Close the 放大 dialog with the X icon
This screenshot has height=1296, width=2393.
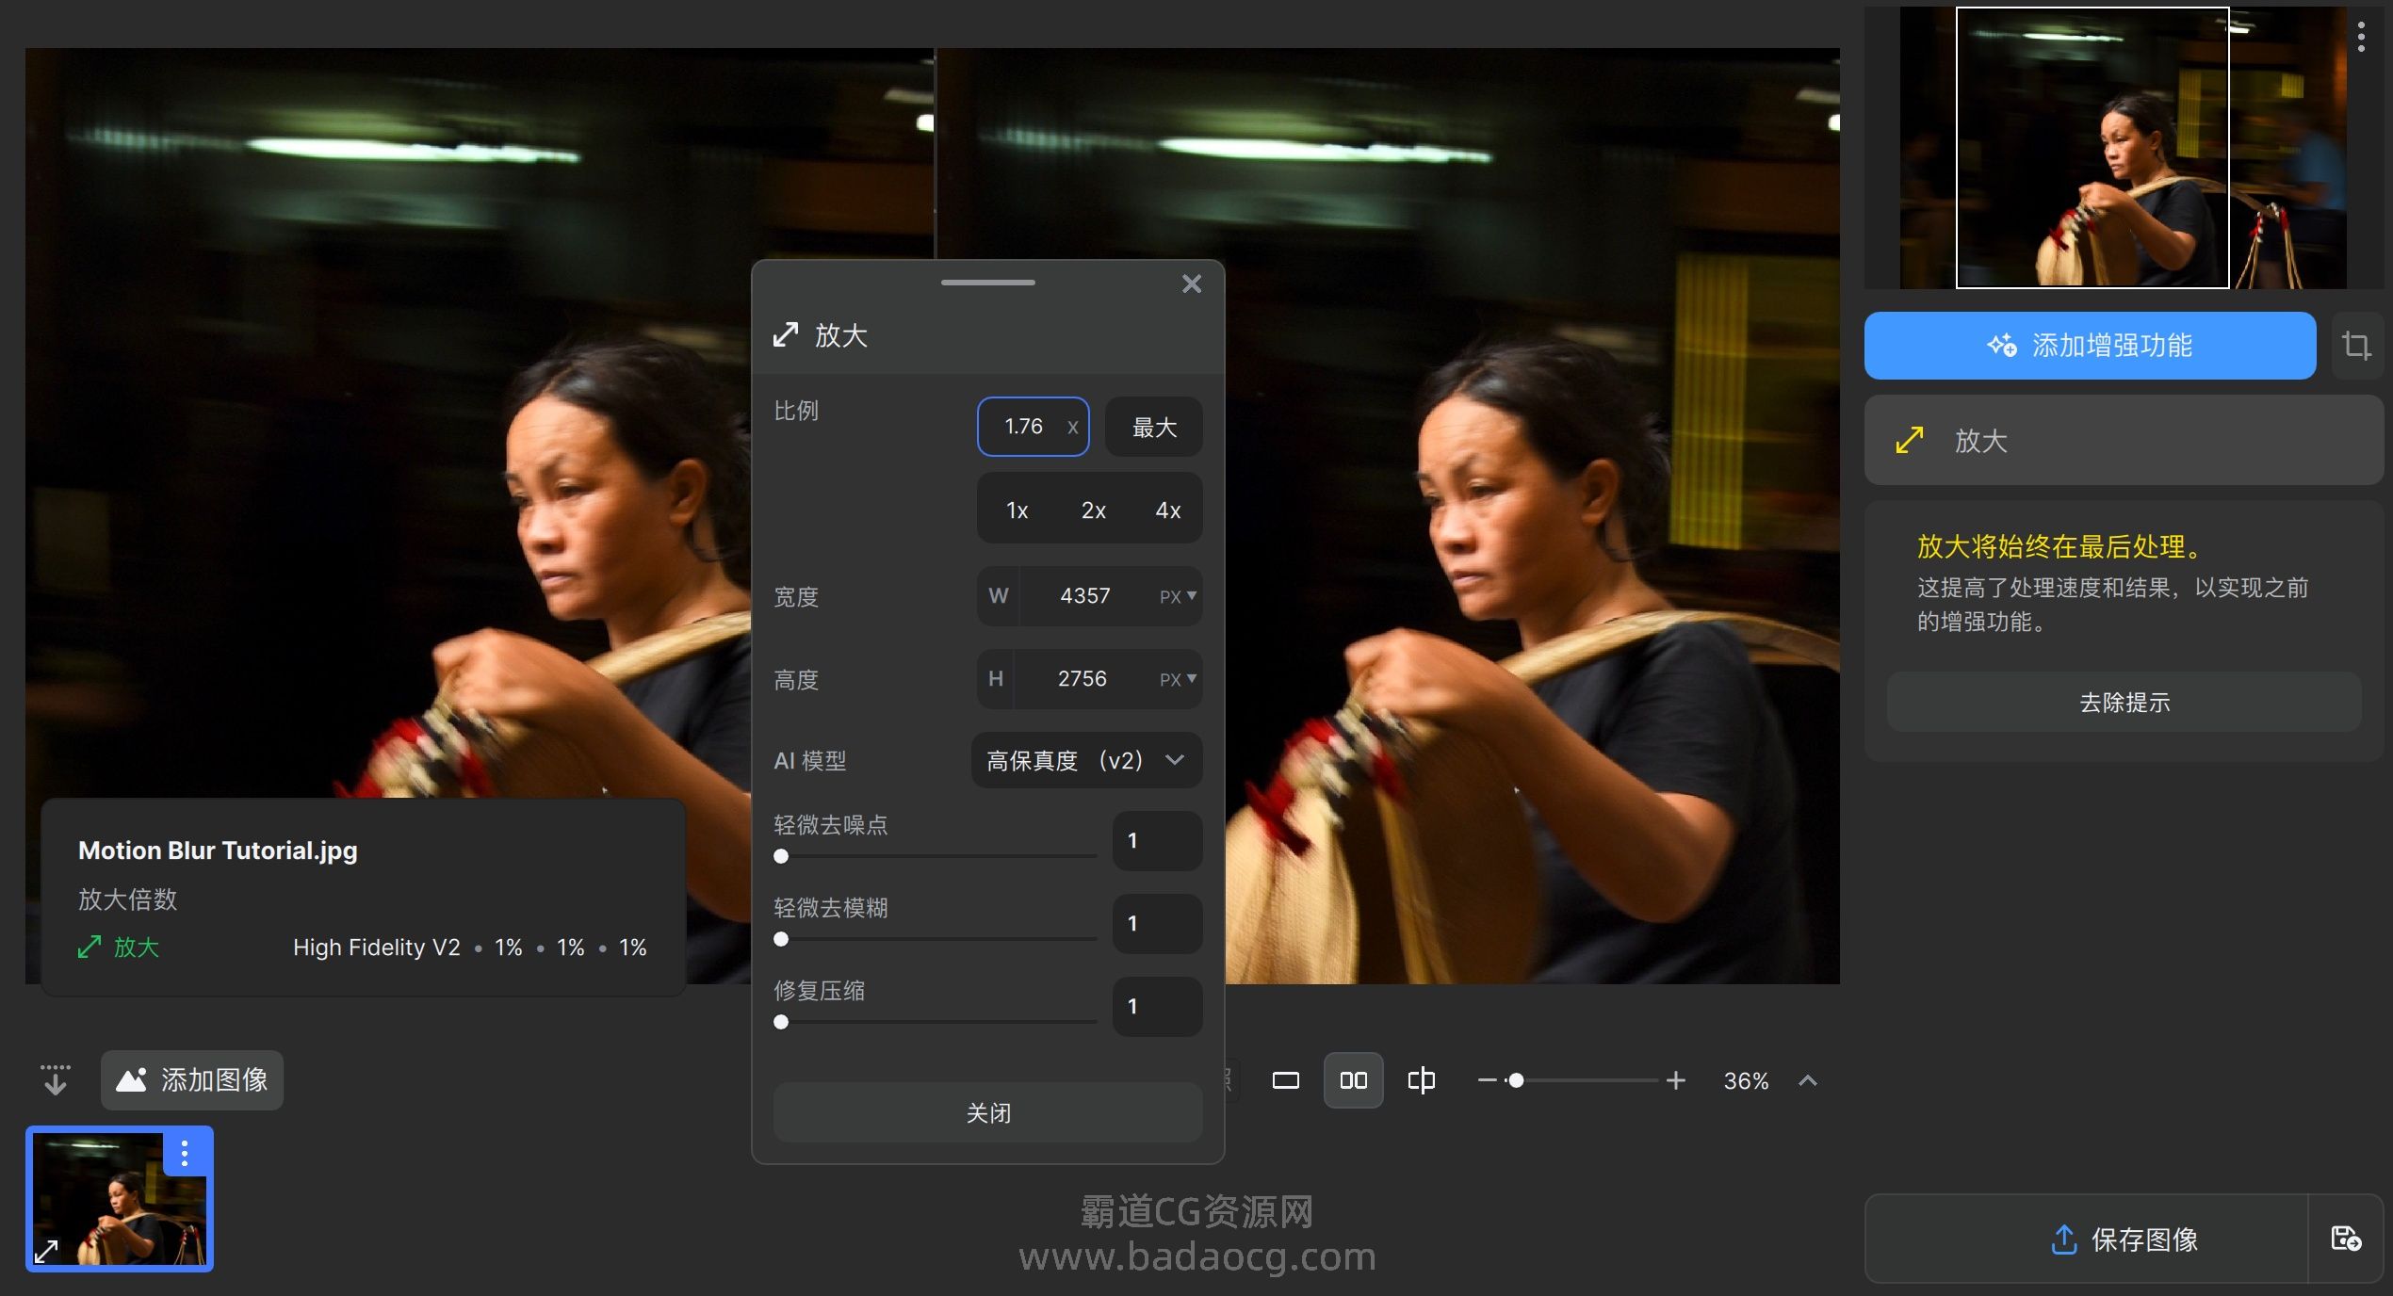click(1191, 283)
